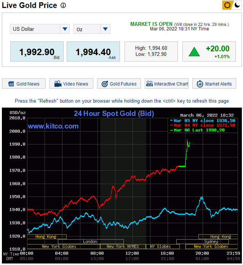This screenshot has height=265, width=243.
Task: Click the London session bar on chart
Action: (91, 241)
